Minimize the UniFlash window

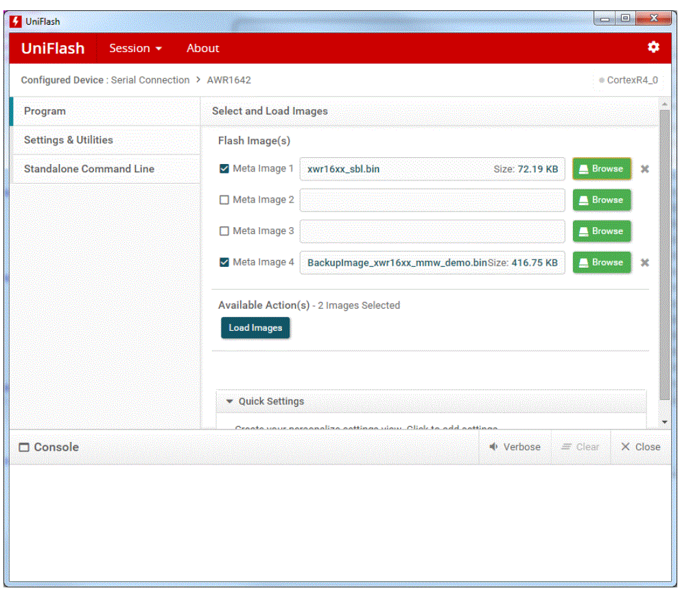click(605, 19)
